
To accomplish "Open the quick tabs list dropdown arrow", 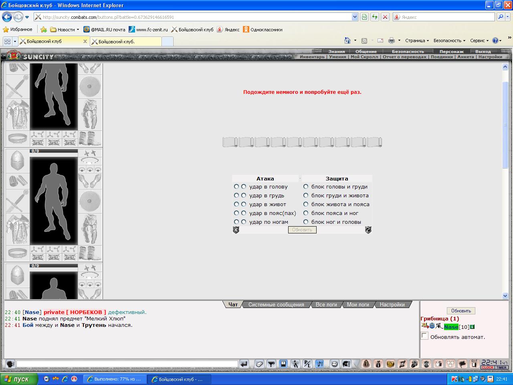I will coord(15,41).
